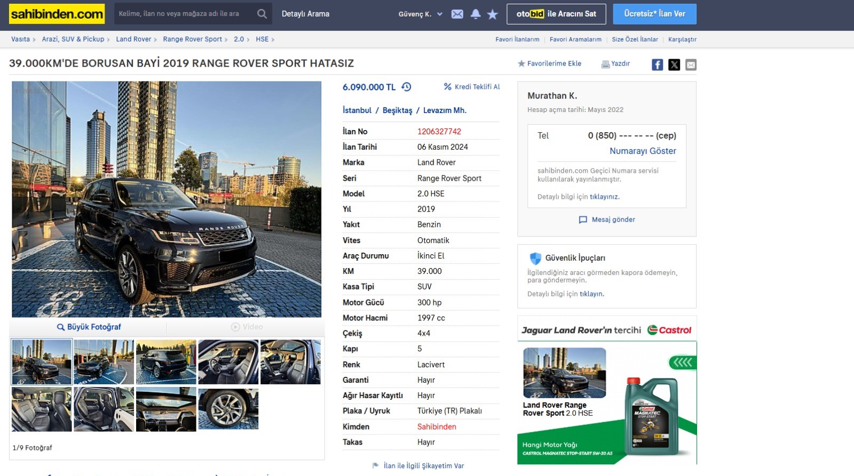Share listing via email icon

(x=691, y=64)
